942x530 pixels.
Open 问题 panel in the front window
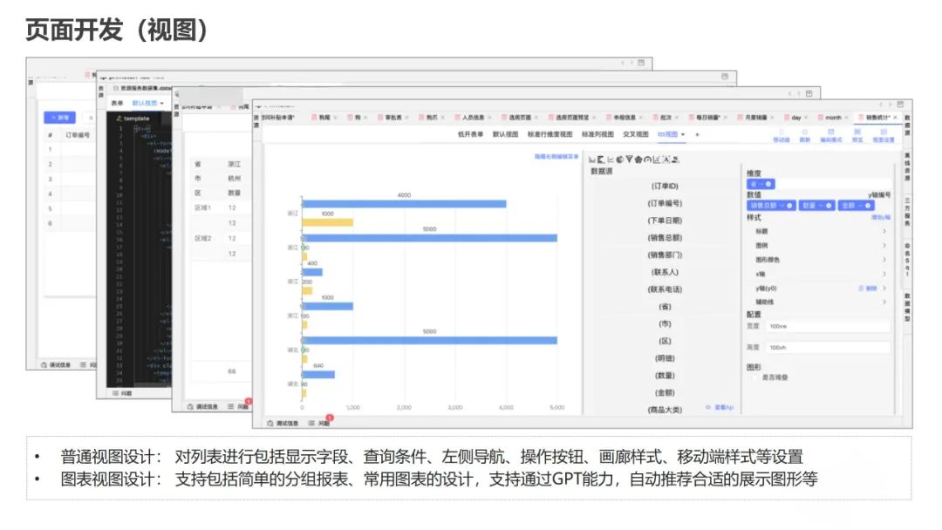click(319, 423)
